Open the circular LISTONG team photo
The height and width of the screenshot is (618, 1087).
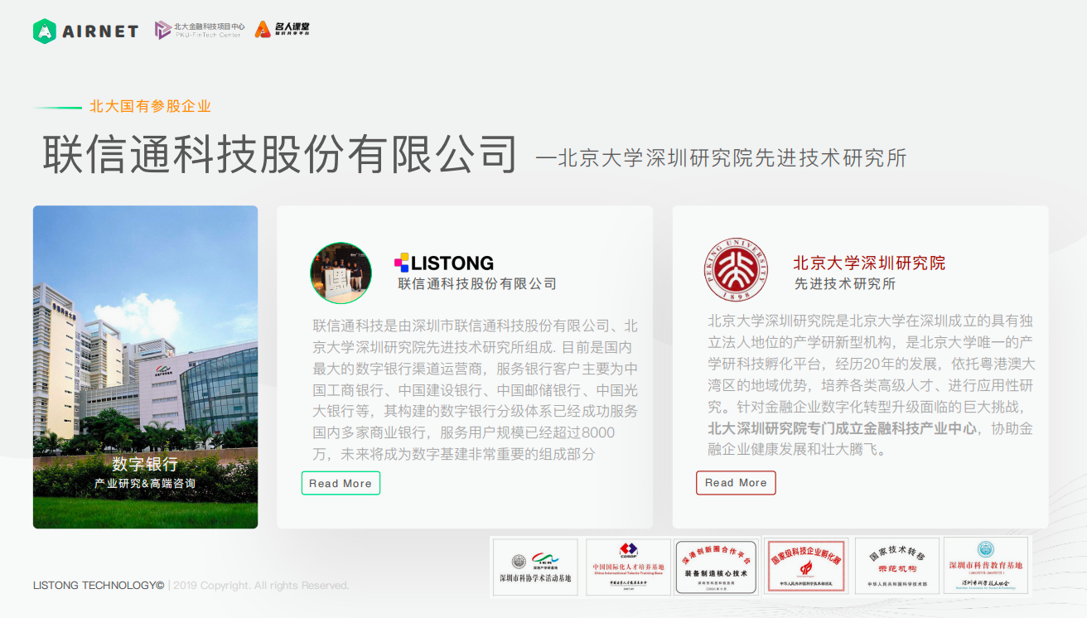(x=341, y=273)
